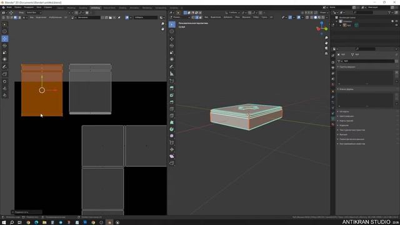Image resolution: width=400 pixels, height=225 pixels.
Task: Open the Render properties tab
Action: pos(333,62)
